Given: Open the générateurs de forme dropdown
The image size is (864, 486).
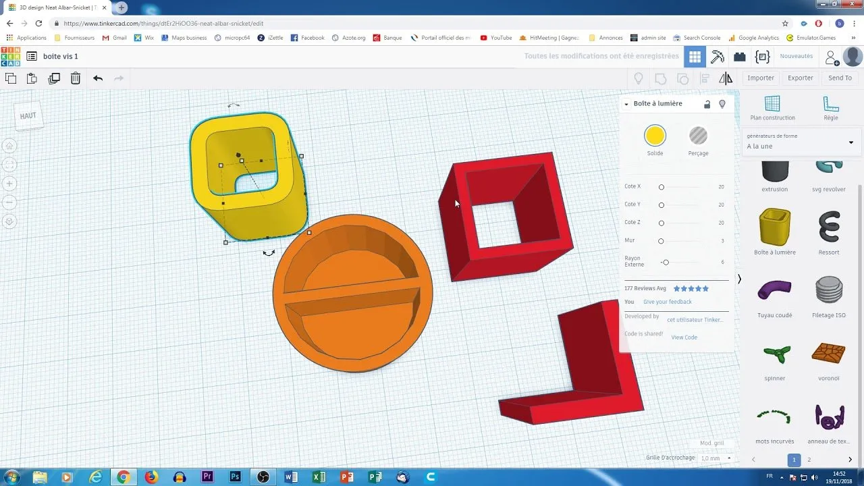Looking at the screenshot, I should (x=800, y=142).
